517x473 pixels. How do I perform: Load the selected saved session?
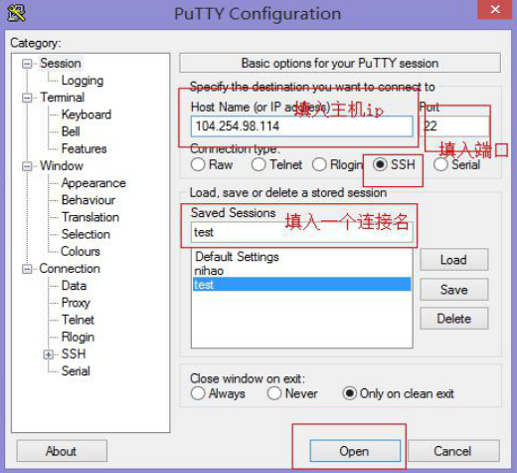(x=454, y=260)
